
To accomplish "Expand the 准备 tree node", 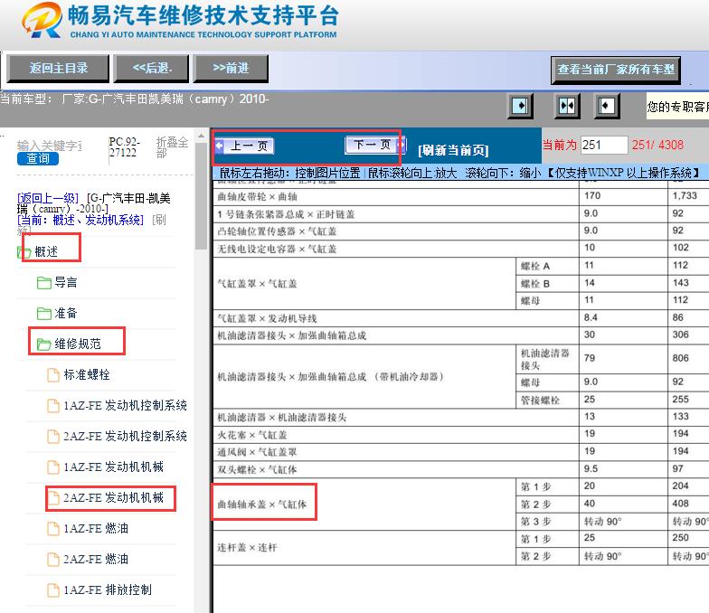I will [66, 313].
